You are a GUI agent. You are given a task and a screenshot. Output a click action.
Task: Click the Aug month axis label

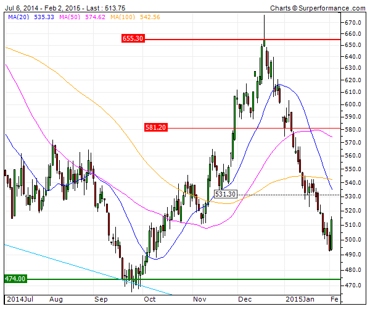[56, 299]
